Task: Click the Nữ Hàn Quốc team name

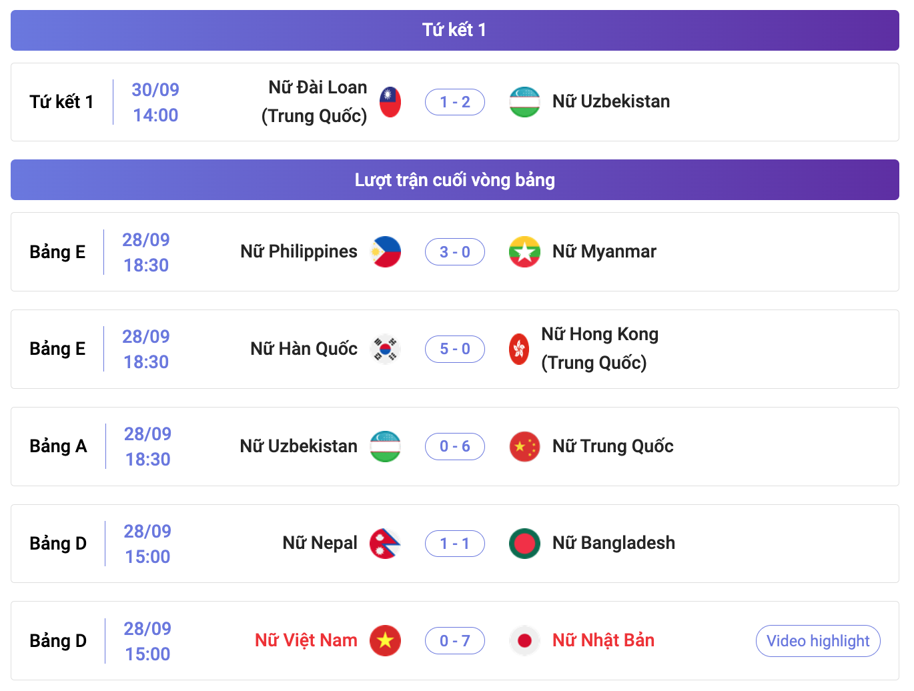Action: [x=304, y=349]
